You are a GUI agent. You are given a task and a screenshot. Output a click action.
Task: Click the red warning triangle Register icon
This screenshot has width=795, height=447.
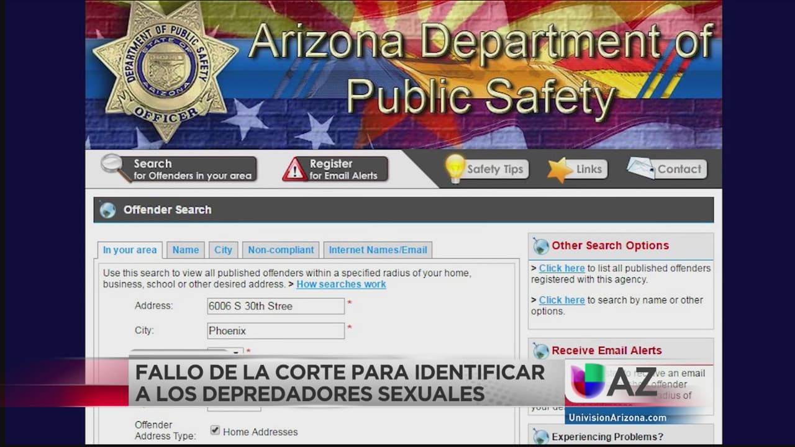click(294, 169)
